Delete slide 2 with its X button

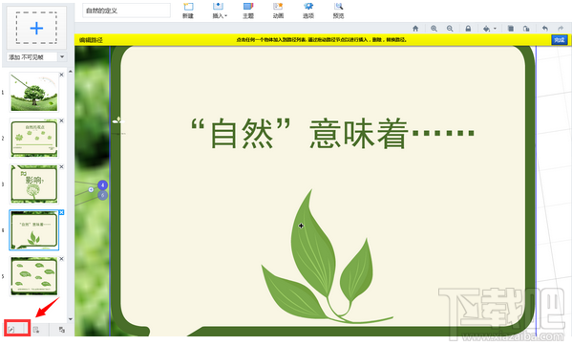62,120
